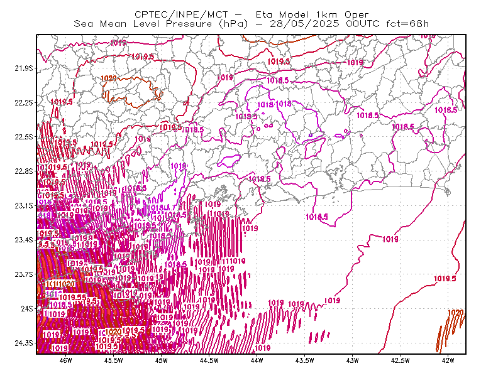Click the 44.5W longitude axis label

pos(209,360)
